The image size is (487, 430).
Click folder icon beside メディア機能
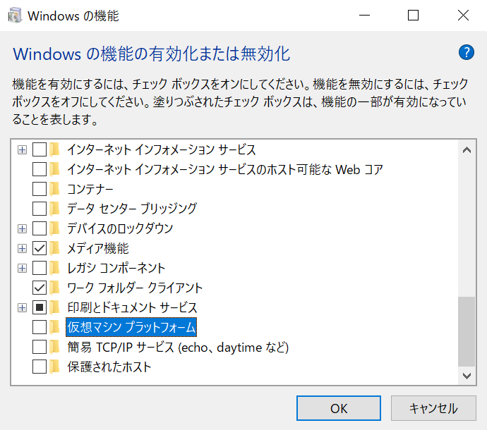tap(54, 248)
